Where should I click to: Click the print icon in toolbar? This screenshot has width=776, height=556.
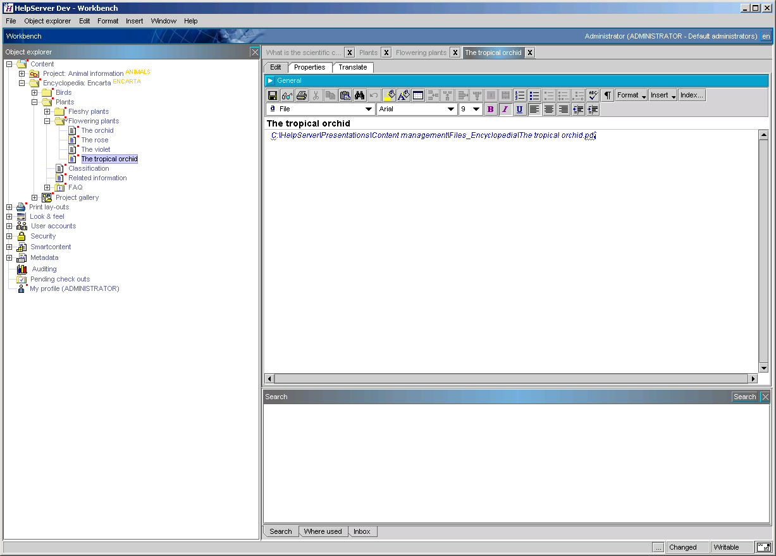pyautogui.click(x=302, y=96)
